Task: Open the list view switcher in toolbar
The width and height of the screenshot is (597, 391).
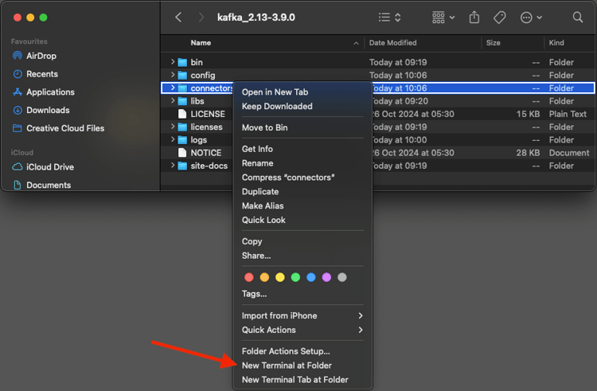Action: [389, 18]
